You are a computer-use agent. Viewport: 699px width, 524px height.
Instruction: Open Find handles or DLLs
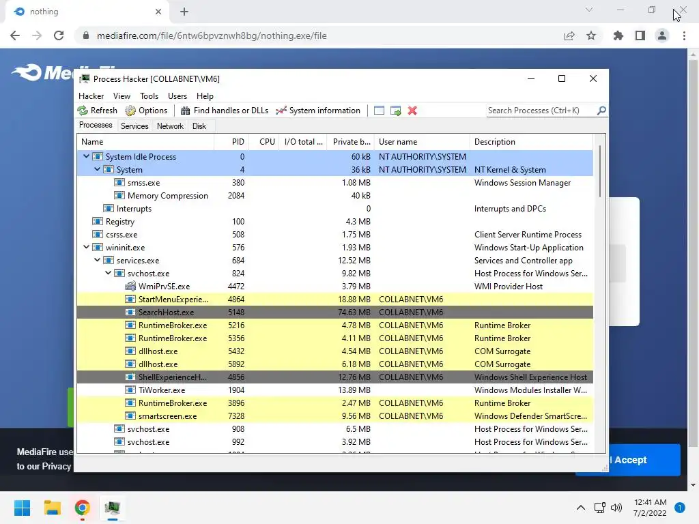coord(224,111)
